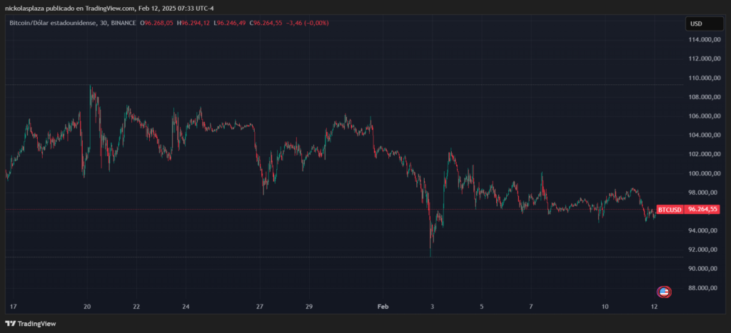The height and width of the screenshot is (333, 731).
Task: Open the USD currency selector
Action: (x=696, y=24)
